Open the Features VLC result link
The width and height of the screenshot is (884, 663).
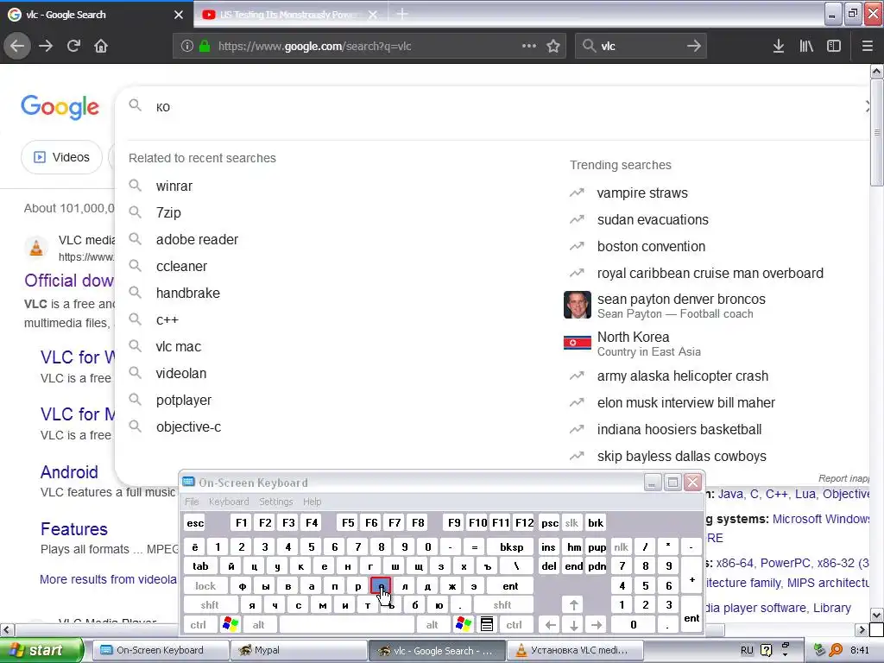(74, 529)
